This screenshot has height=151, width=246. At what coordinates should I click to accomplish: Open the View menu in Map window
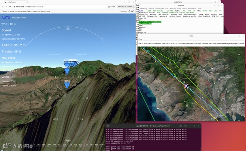(140, 39)
